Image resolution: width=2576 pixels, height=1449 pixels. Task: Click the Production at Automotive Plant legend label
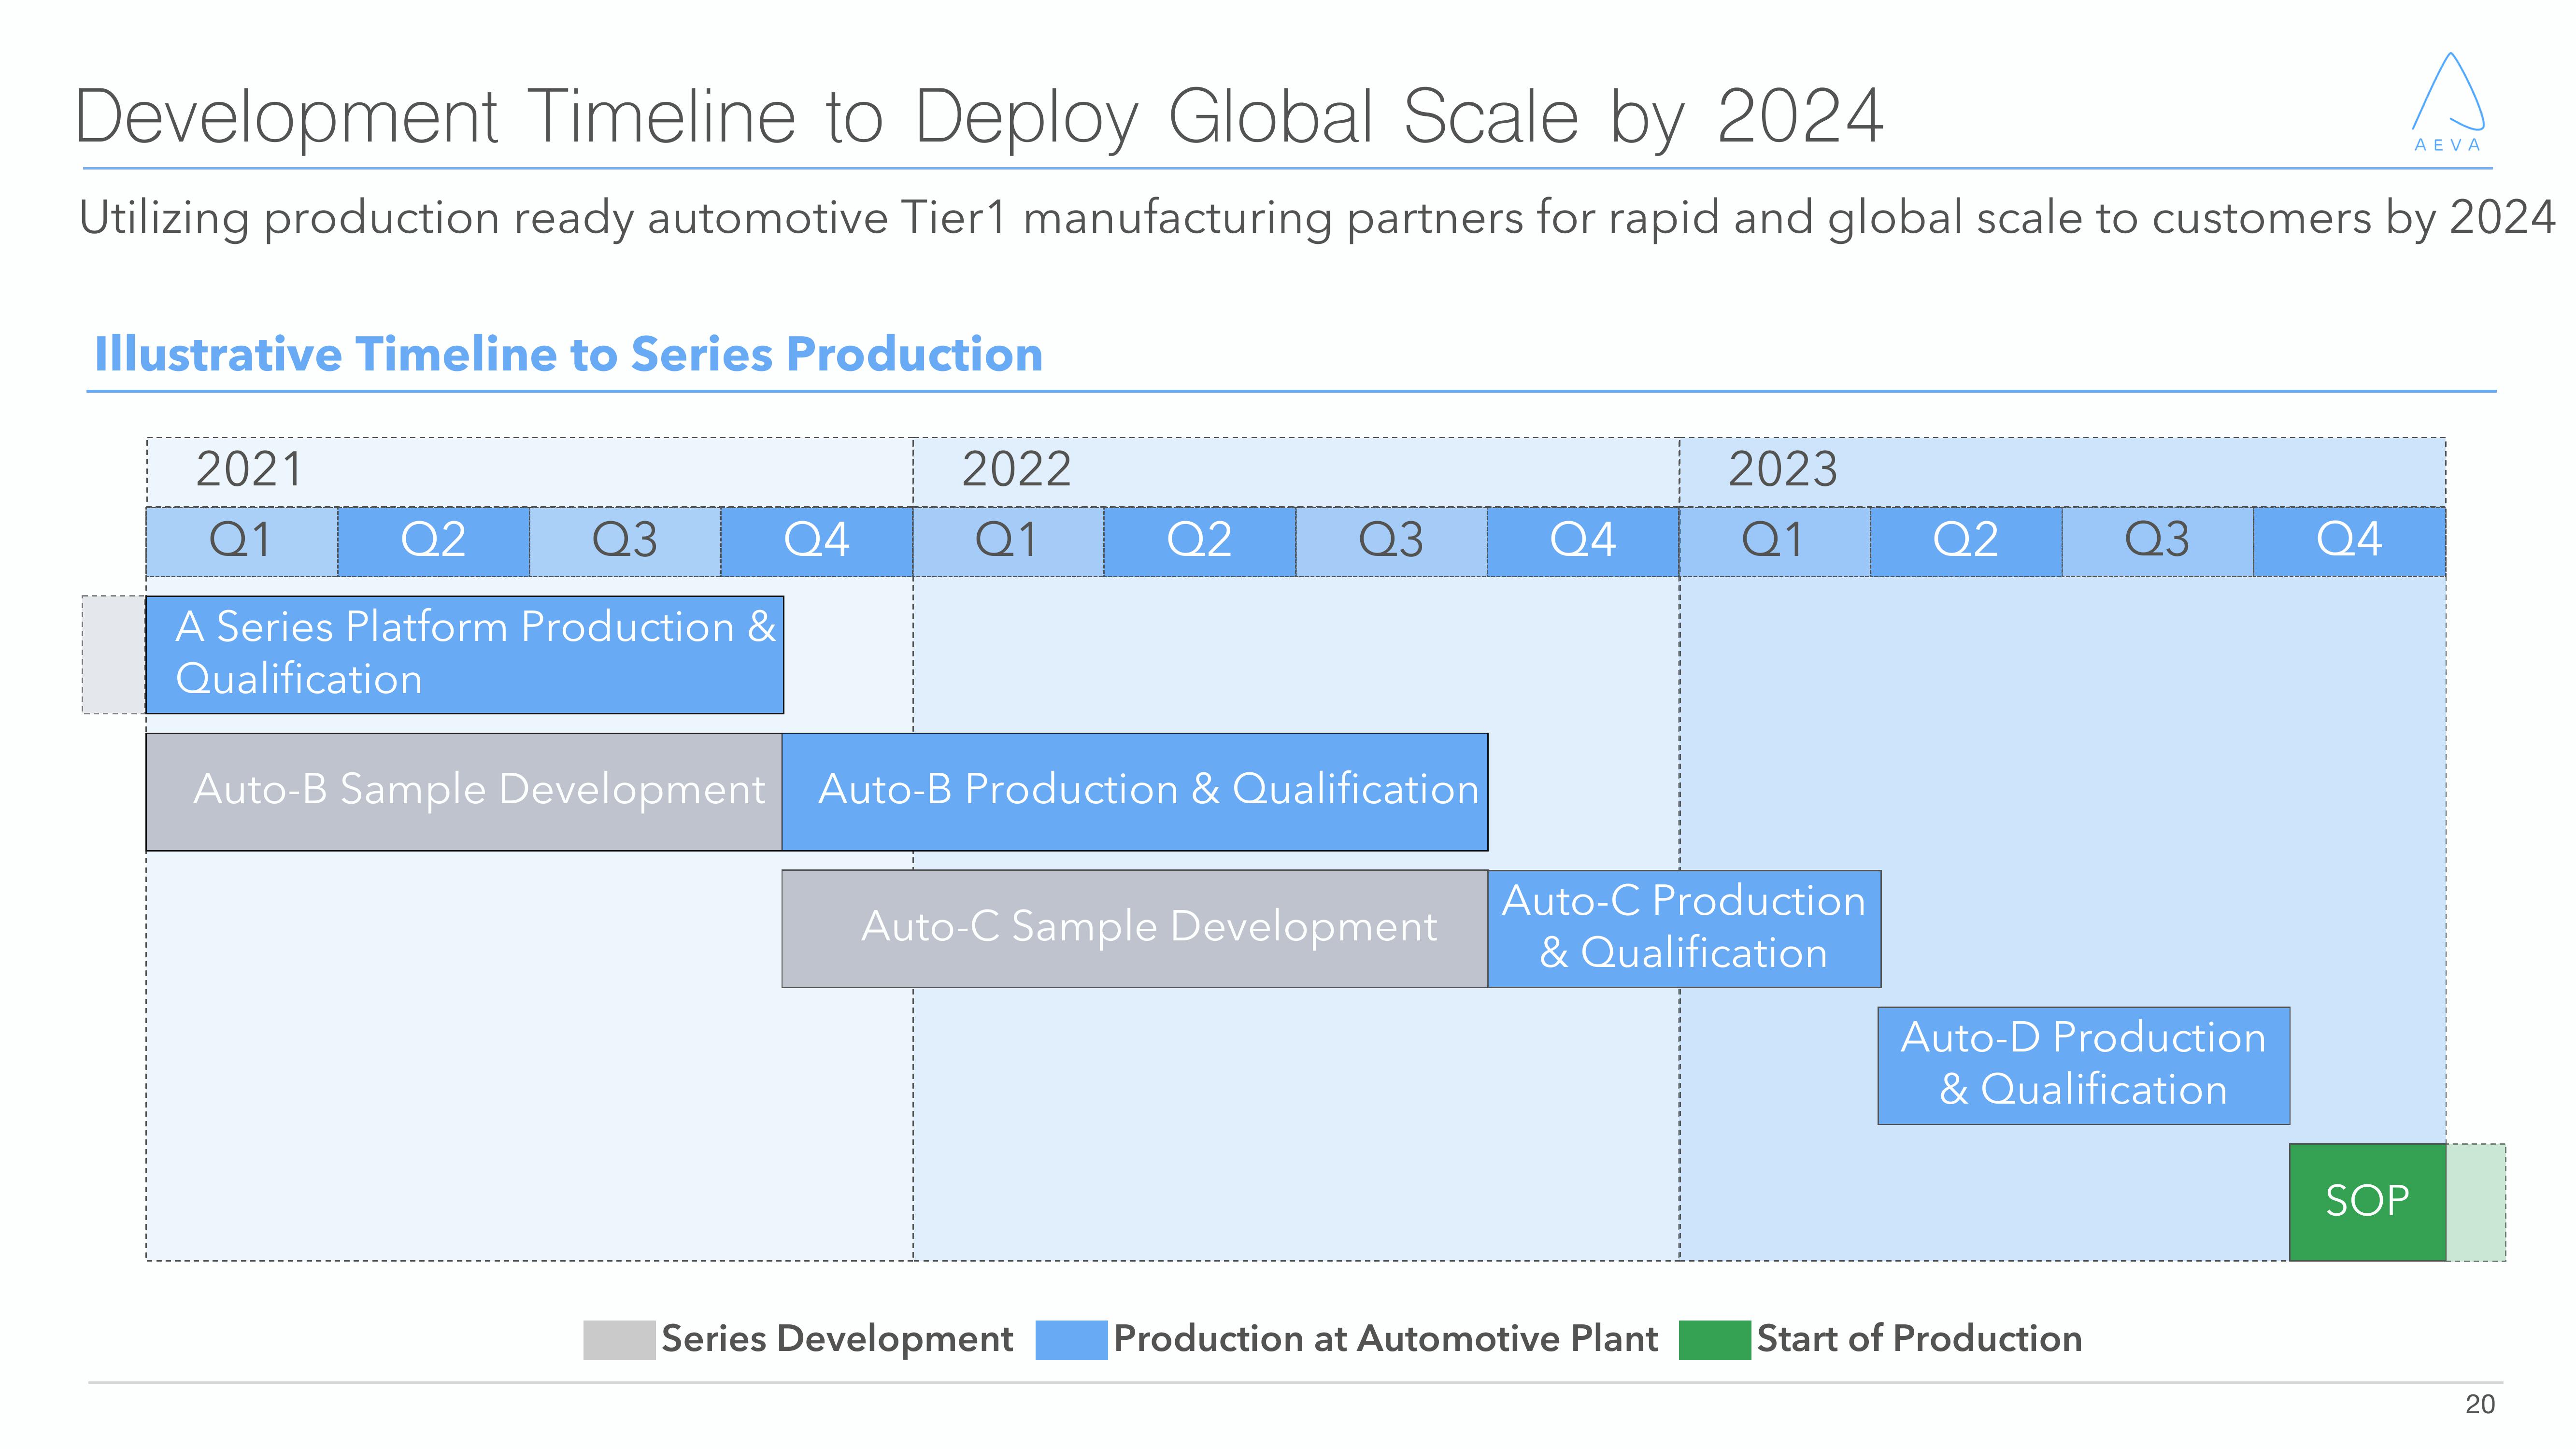click(x=1386, y=1339)
